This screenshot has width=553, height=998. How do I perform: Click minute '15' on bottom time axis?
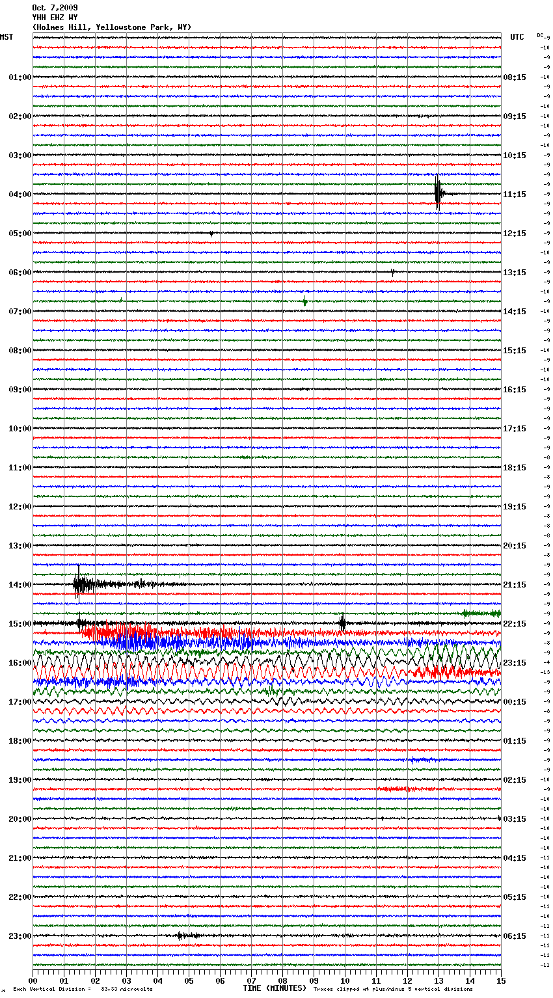tap(500, 980)
